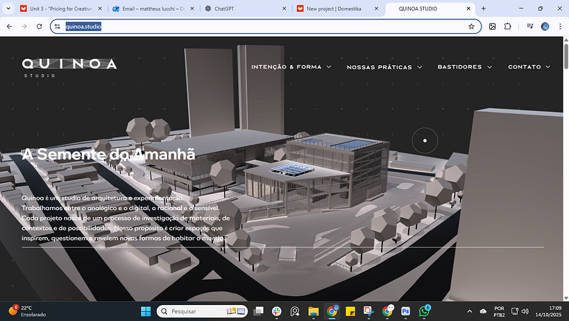The image size is (569, 321).
Task: Open Sticky Notes from the taskbar
Action: (350, 311)
